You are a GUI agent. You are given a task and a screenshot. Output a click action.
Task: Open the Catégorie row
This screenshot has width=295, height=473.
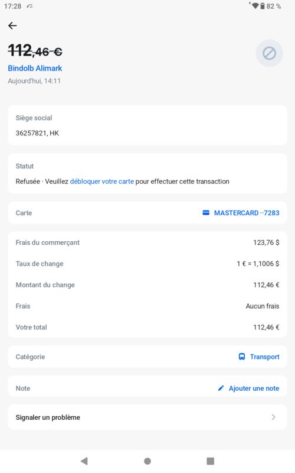coord(147,357)
